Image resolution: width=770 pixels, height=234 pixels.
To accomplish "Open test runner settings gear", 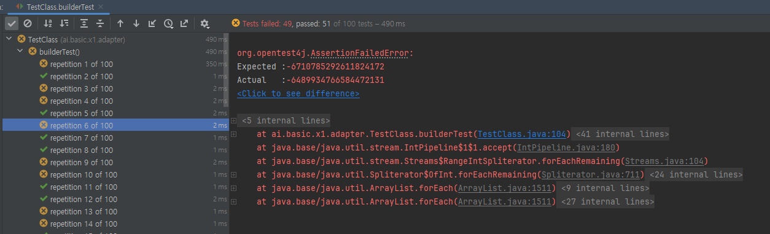I will (205, 23).
